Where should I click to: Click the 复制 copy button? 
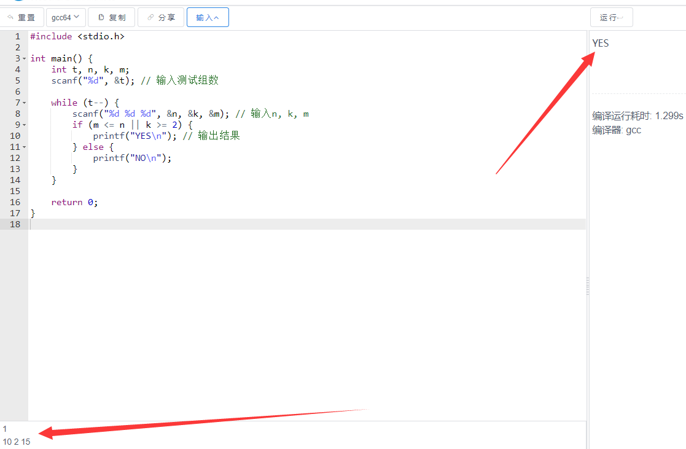click(x=112, y=17)
